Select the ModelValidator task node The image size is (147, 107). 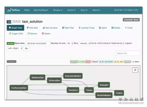click(x=104, y=95)
